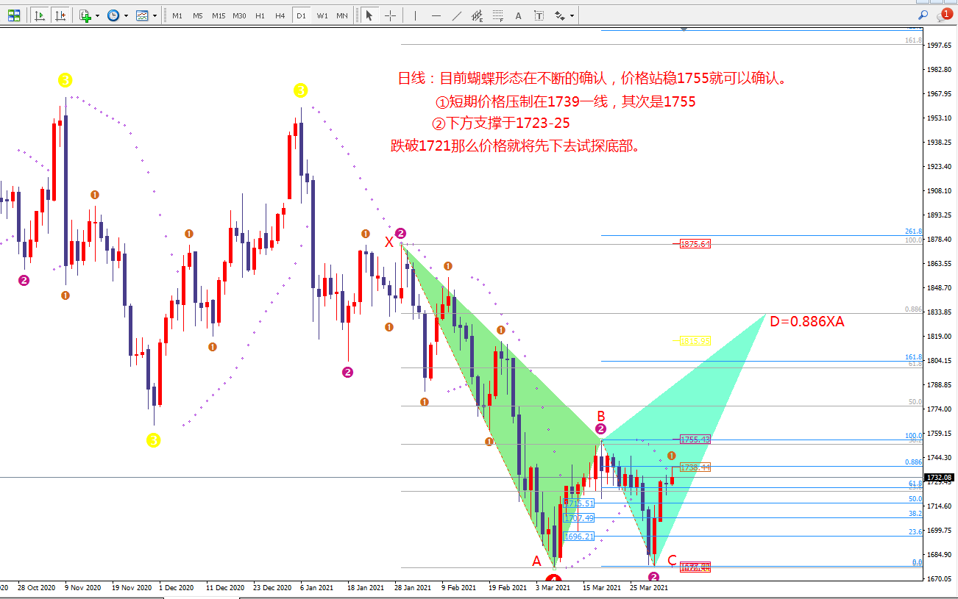This screenshot has width=958, height=599.
Task: Click the red B point label
Action: coord(600,417)
